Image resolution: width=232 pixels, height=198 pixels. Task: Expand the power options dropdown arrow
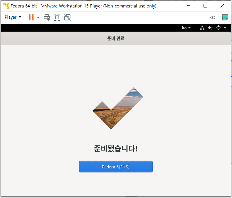pos(38,18)
